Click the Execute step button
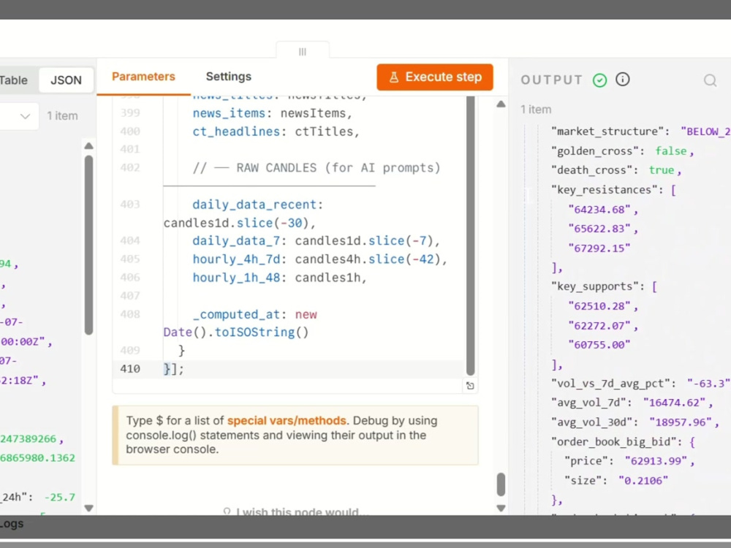Image resolution: width=731 pixels, height=548 pixels. 434,77
